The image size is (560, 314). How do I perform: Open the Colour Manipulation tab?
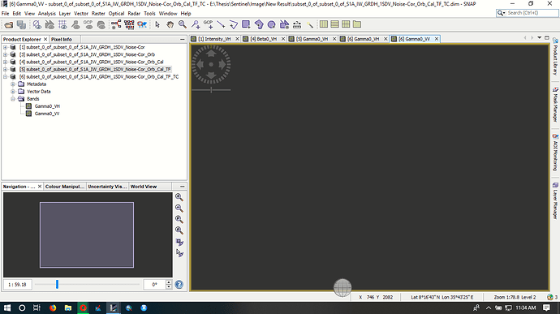[65, 187]
